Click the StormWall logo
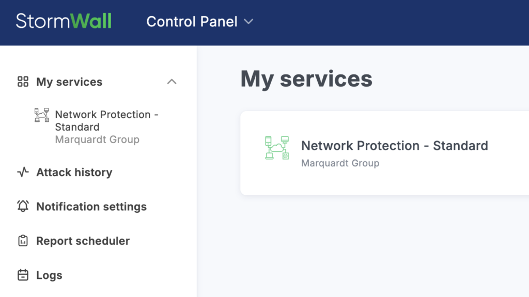The width and height of the screenshot is (529, 297). 64,21
